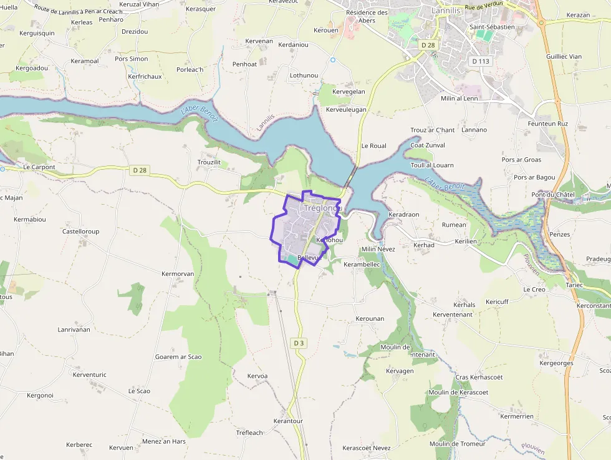Select the Tréglonou town label

point(323,208)
